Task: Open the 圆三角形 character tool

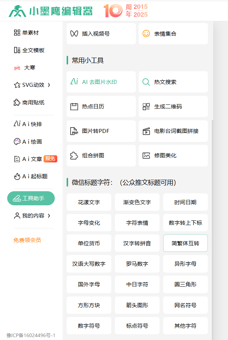Action: click(x=185, y=284)
